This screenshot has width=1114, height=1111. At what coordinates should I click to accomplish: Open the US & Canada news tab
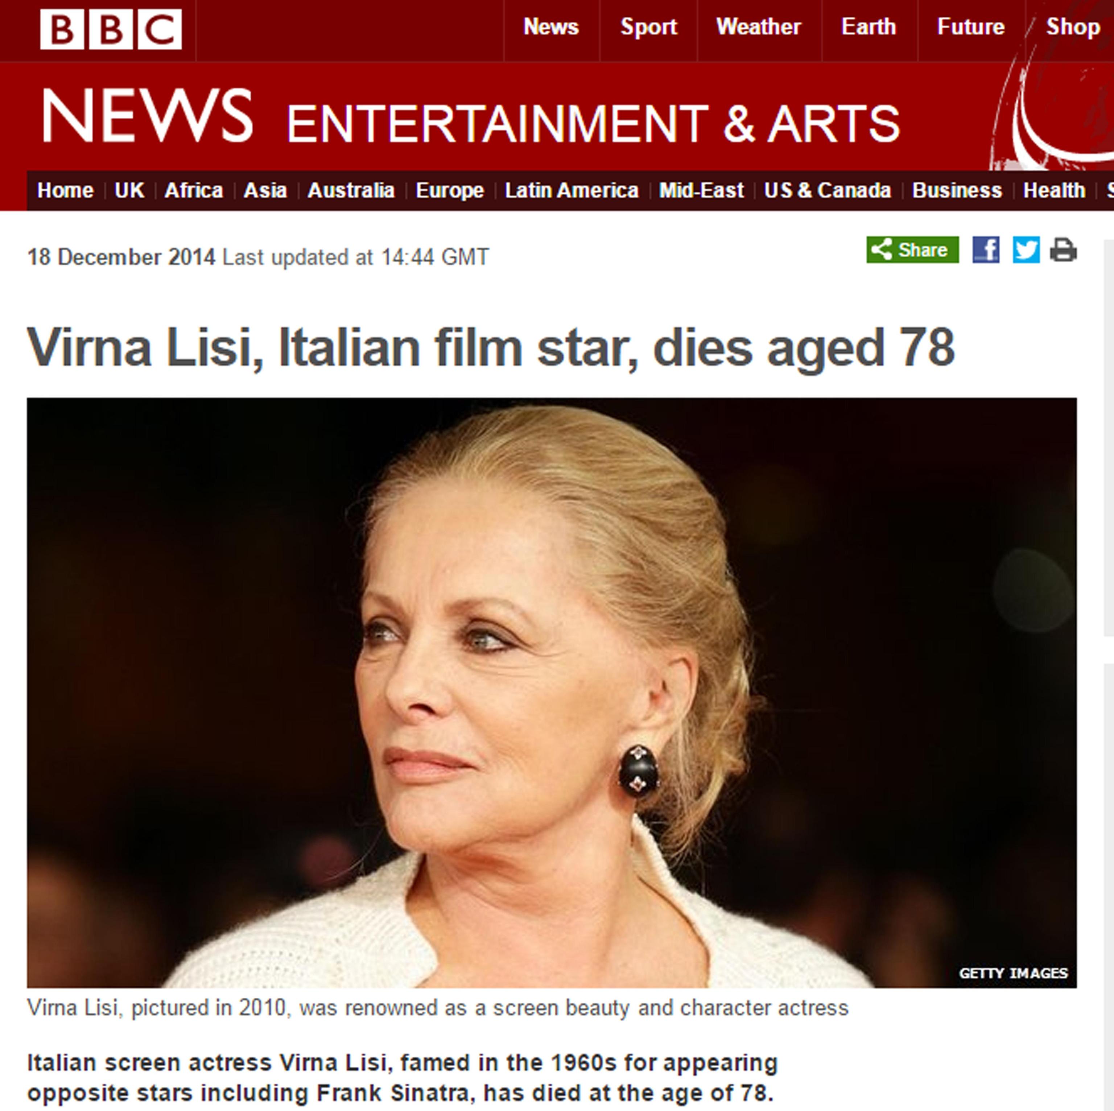click(827, 190)
